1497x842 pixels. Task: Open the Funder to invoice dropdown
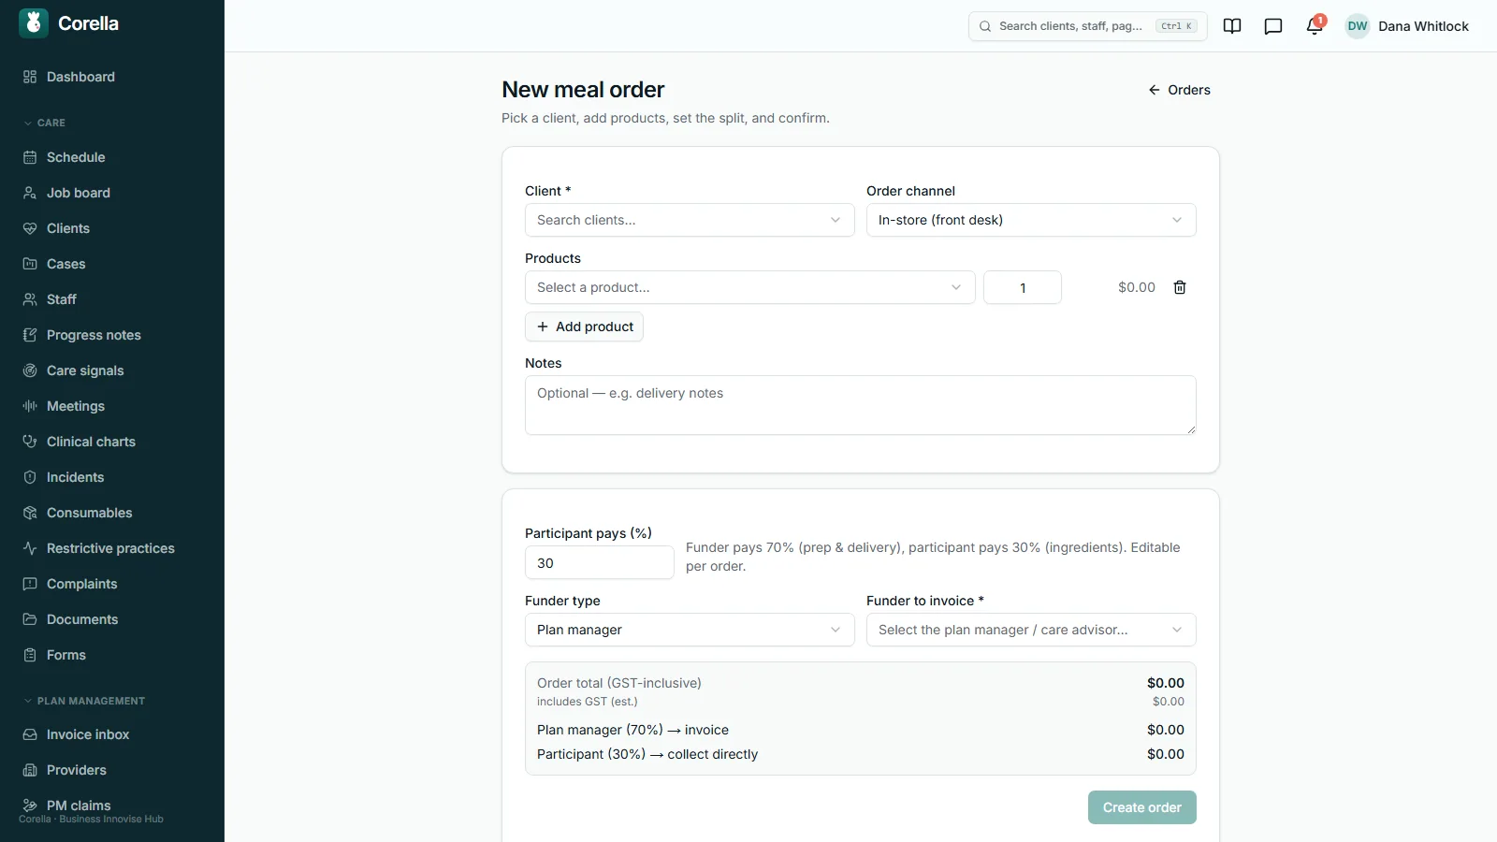pos(1031,630)
